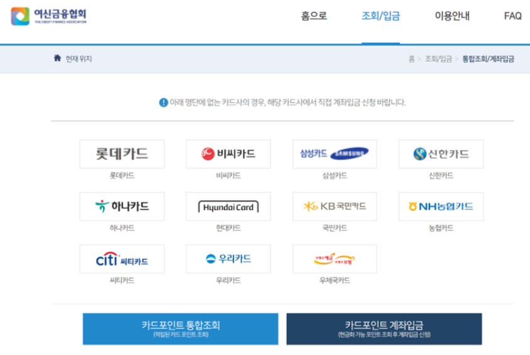Click the 조회/입금 breadcrumb link
Image resolution: width=530 pixels, height=355 pixels.
tap(438, 59)
